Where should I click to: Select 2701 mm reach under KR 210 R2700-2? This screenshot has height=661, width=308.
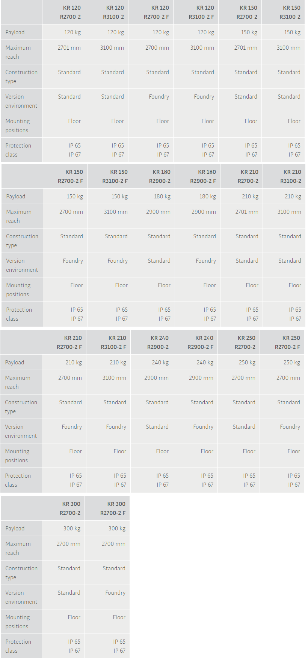[x=246, y=212]
